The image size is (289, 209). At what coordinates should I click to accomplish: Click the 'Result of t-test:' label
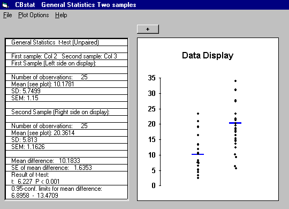point(30,175)
